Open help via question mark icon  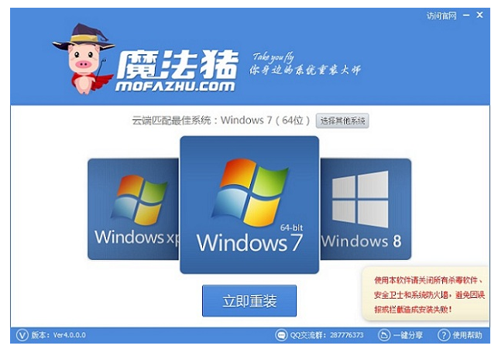tap(444, 335)
